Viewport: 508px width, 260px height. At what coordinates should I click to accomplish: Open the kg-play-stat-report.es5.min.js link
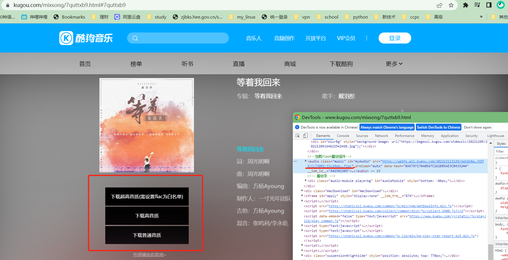402,236
